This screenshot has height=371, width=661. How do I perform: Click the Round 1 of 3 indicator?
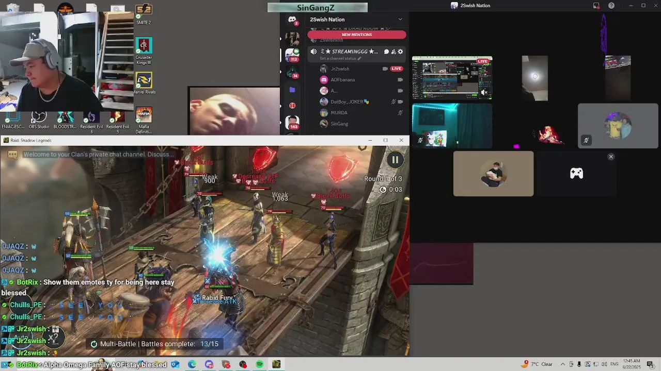tap(383, 179)
